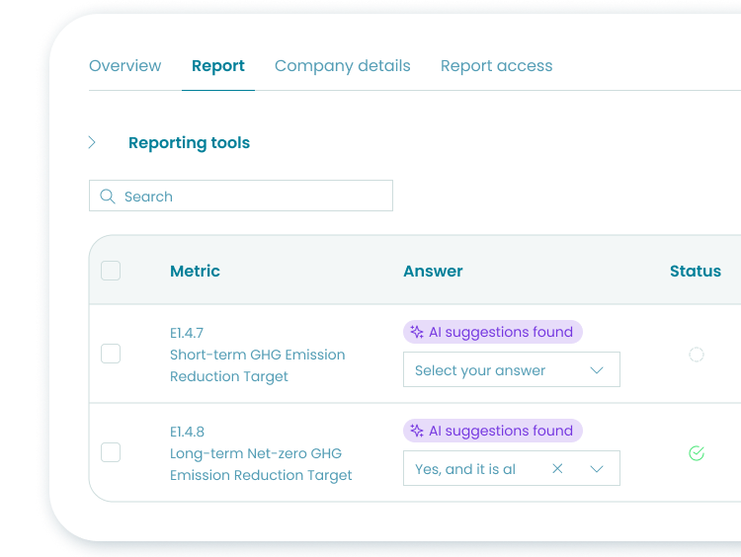Check the E1.4.7 row checkbox
The image size is (741, 557).
[x=111, y=354]
